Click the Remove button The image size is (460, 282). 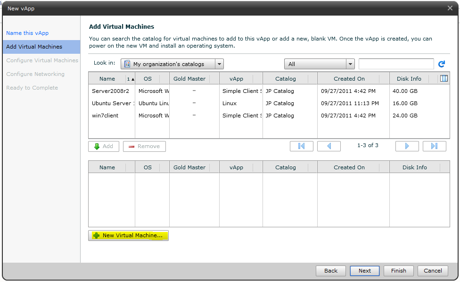(144, 147)
